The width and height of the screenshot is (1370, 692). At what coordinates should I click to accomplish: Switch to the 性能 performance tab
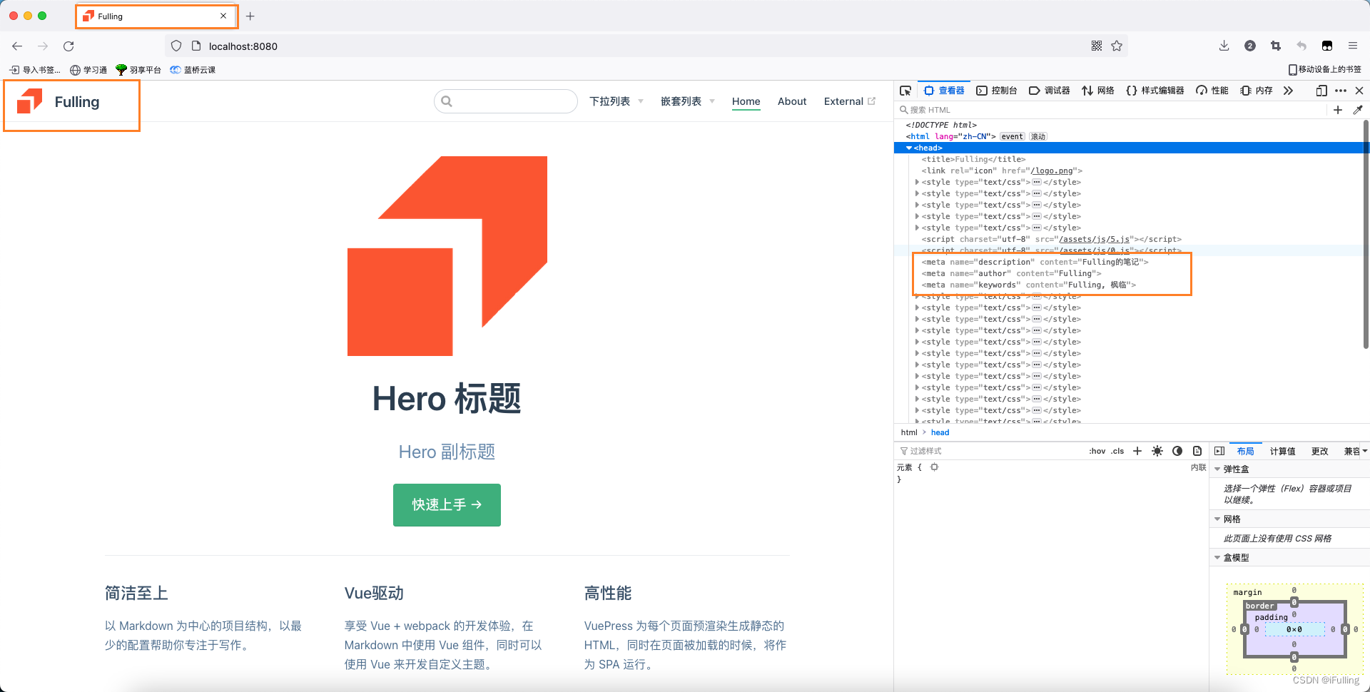click(x=1212, y=91)
